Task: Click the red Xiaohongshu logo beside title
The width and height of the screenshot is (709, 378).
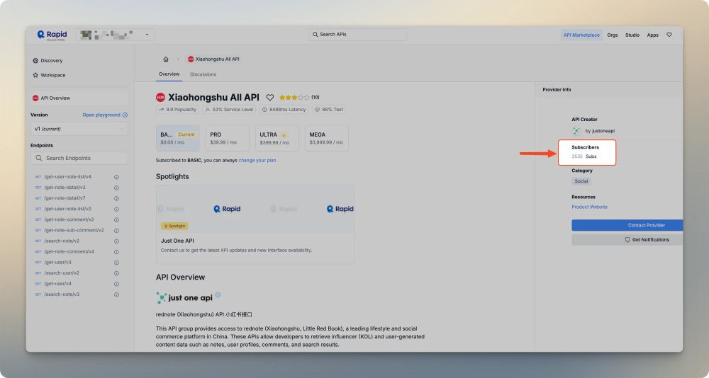Action: tap(160, 98)
